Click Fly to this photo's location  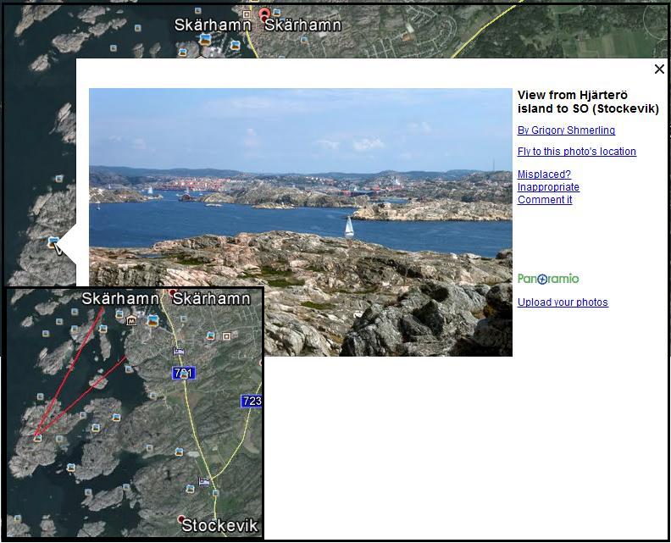pyautogui.click(x=576, y=151)
